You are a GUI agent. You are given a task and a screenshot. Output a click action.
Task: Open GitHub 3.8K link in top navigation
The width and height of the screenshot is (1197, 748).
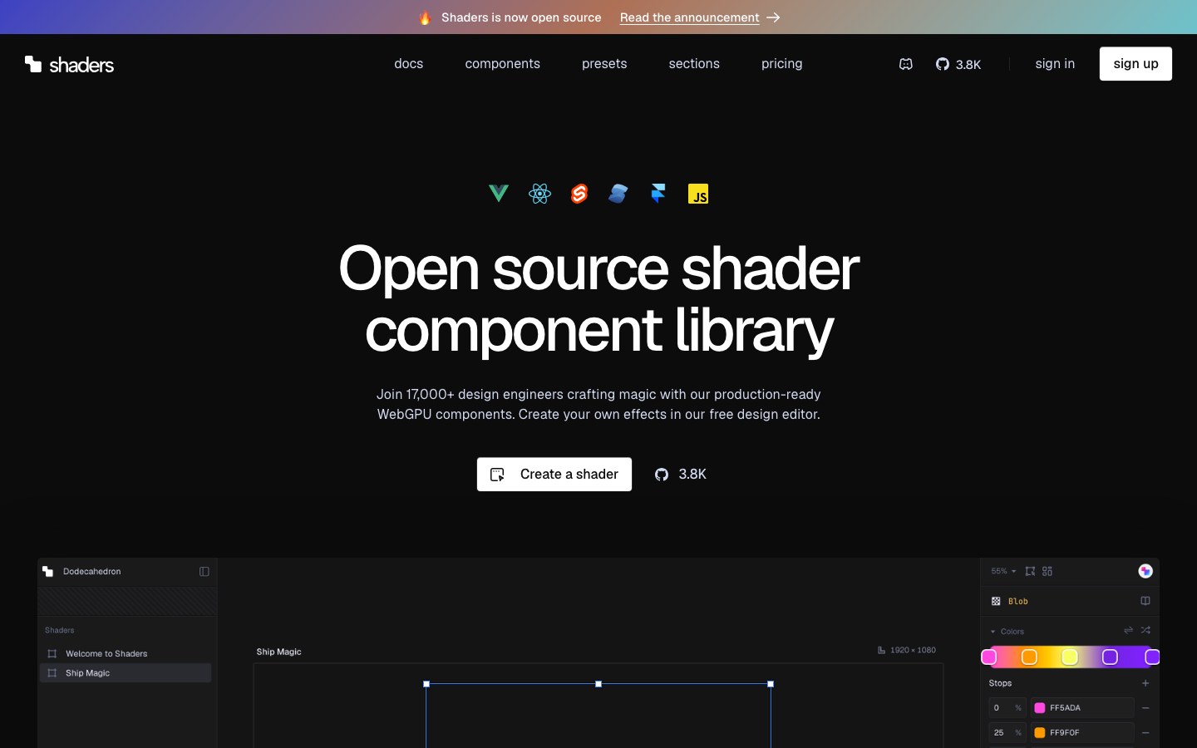958,64
